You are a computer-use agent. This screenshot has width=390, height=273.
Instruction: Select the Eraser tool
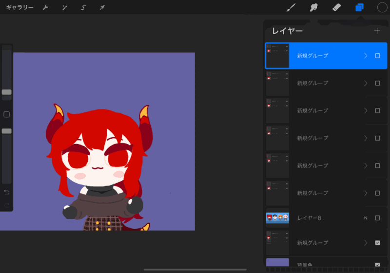pos(336,7)
